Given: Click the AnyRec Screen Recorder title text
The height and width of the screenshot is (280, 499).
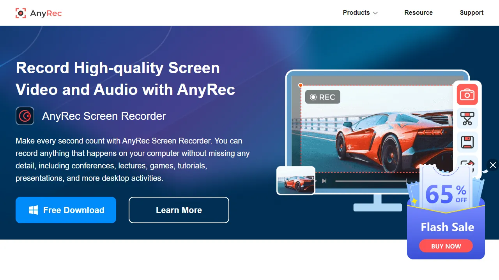Looking at the screenshot, I should pyautogui.click(x=104, y=116).
